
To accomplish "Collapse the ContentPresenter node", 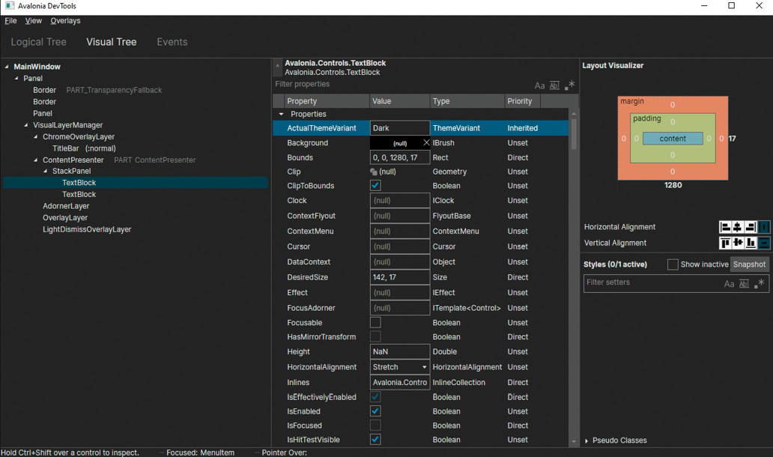I will click(x=36, y=160).
